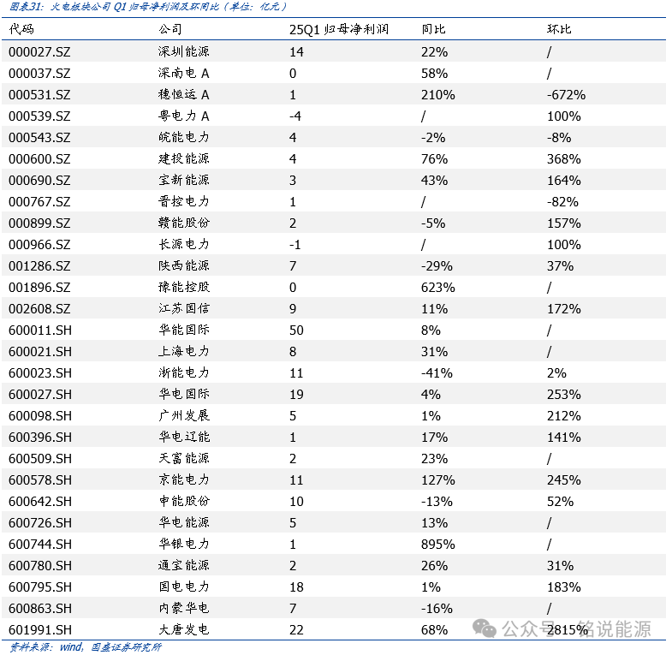Click company name 华能国际
Viewport: 672px width, 655px height.
(x=184, y=330)
